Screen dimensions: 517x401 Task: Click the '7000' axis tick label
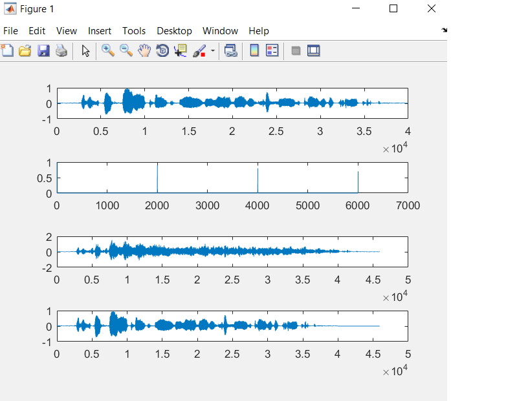tap(408, 205)
